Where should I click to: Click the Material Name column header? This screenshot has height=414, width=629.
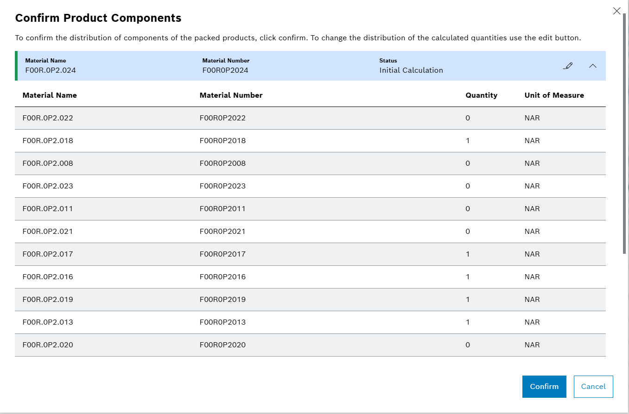click(x=50, y=95)
